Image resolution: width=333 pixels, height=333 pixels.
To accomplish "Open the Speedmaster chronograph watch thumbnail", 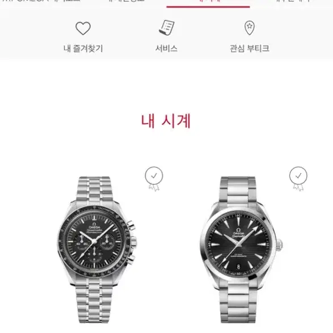I will coord(96,250).
